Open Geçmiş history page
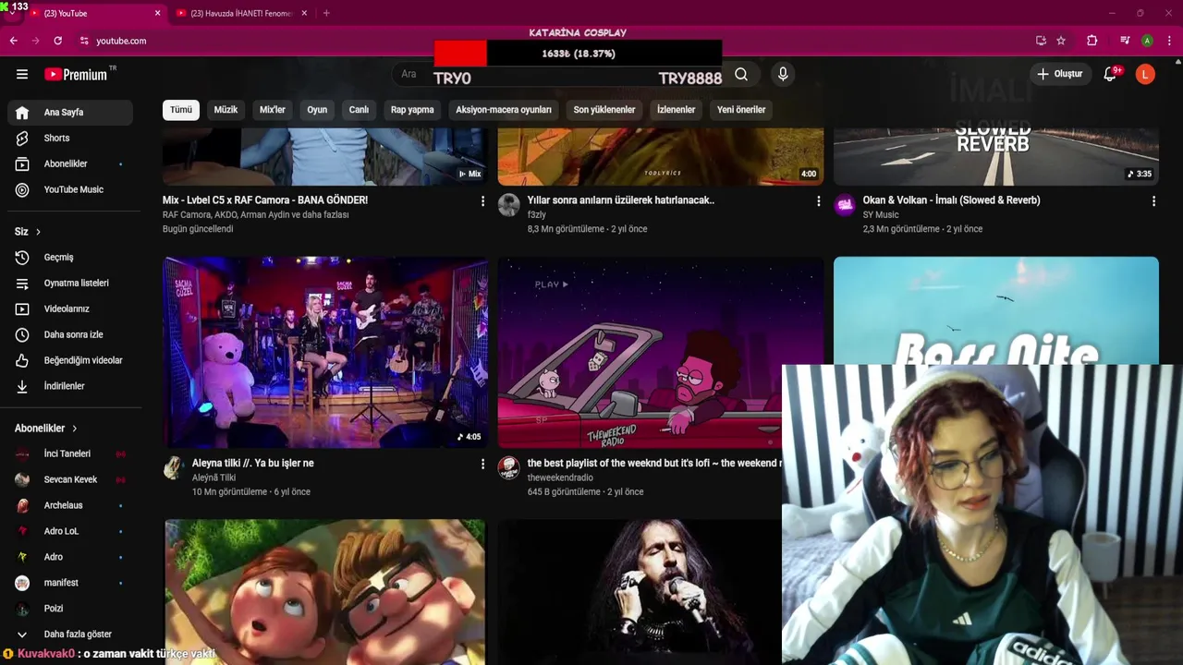The height and width of the screenshot is (665, 1183). click(x=70, y=257)
